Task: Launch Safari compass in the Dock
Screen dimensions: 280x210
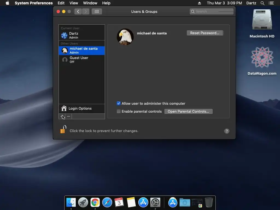Action: point(107,203)
